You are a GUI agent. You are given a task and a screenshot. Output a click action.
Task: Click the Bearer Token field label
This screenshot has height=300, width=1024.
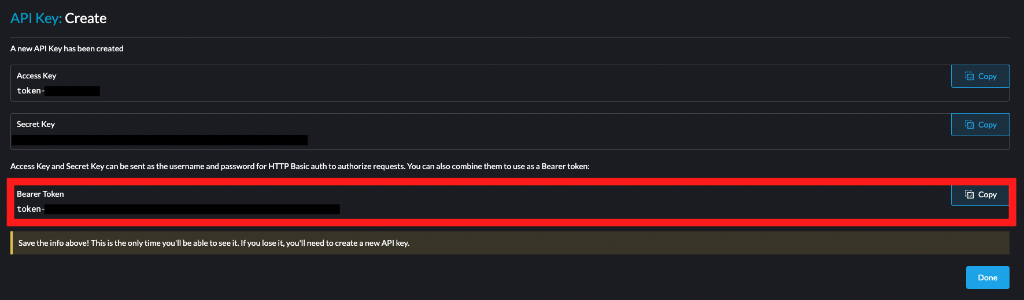coord(40,194)
